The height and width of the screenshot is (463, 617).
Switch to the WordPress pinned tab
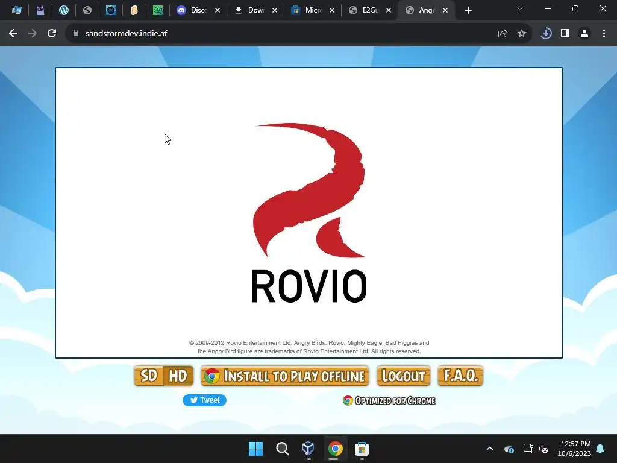pos(64,10)
